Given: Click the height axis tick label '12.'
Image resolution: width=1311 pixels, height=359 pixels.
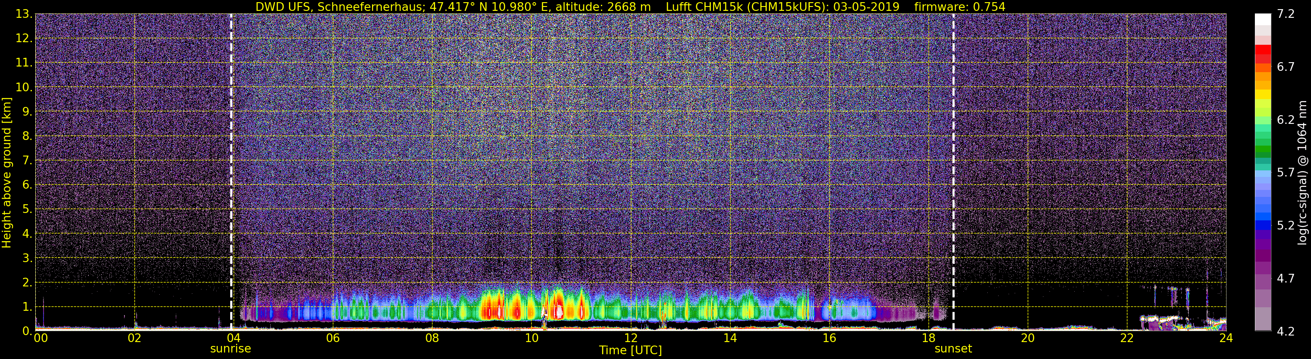Looking at the screenshot, I should click(x=23, y=39).
